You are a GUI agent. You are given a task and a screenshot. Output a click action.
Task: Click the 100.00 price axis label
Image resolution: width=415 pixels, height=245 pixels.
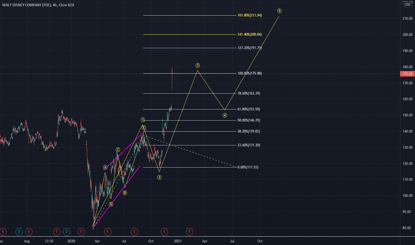coord(407,196)
